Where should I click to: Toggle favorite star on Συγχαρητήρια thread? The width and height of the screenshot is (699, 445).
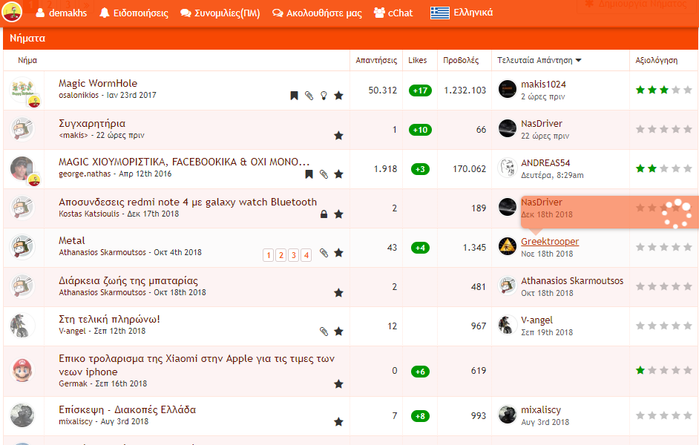339,136
